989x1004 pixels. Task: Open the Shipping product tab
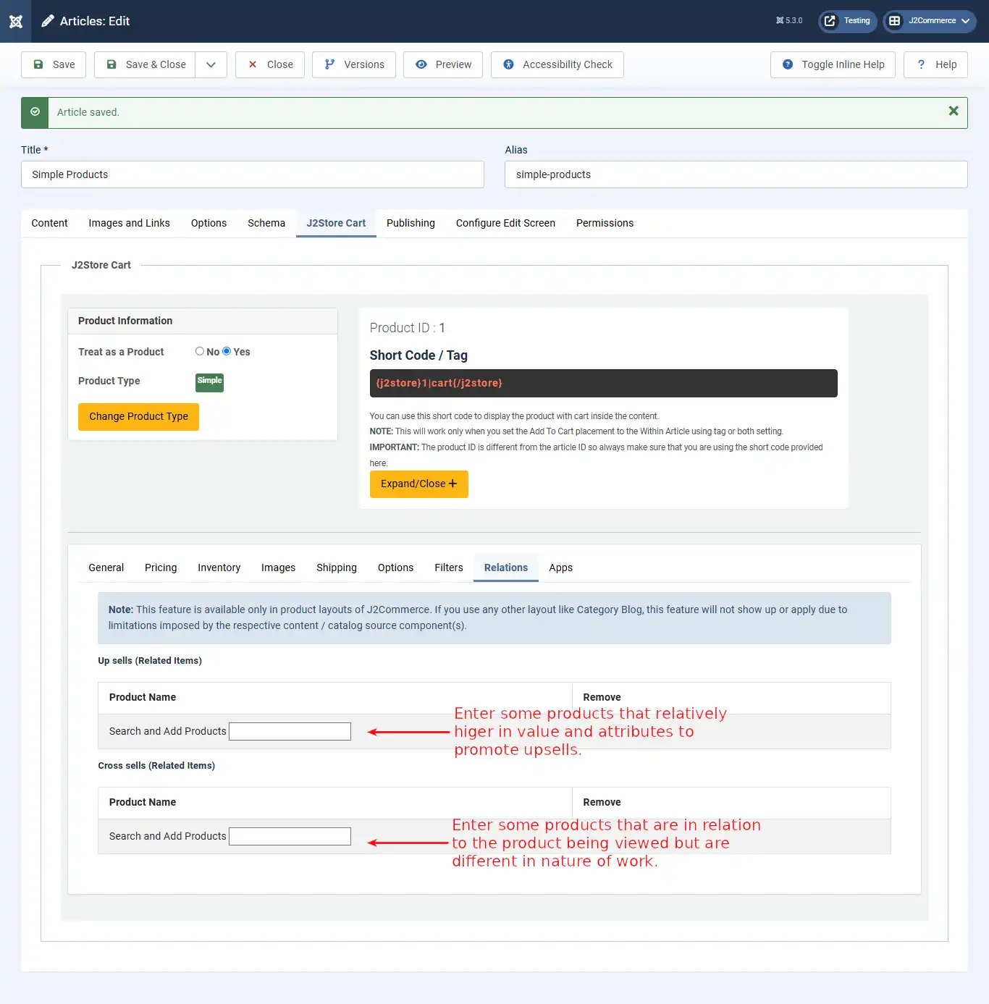click(337, 568)
